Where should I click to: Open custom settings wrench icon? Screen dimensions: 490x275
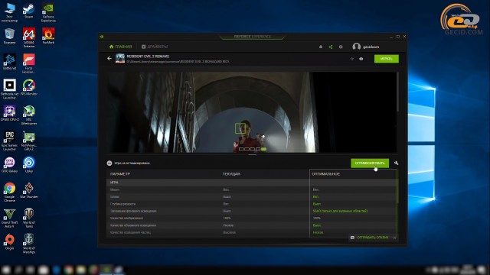pos(397,163)
